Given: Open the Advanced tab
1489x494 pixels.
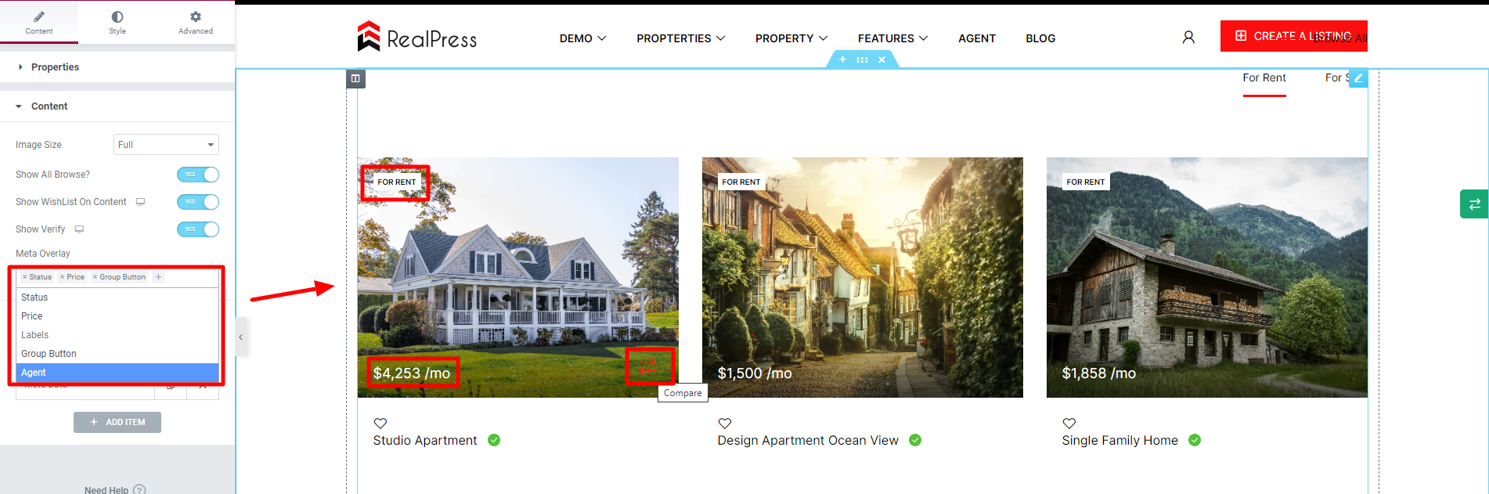Looking at the screenshot, I should (196, 22).
